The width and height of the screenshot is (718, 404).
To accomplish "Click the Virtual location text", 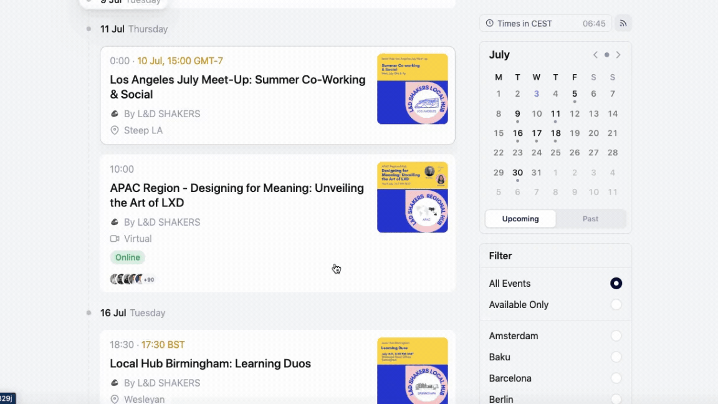I will [x=138, y=239].
